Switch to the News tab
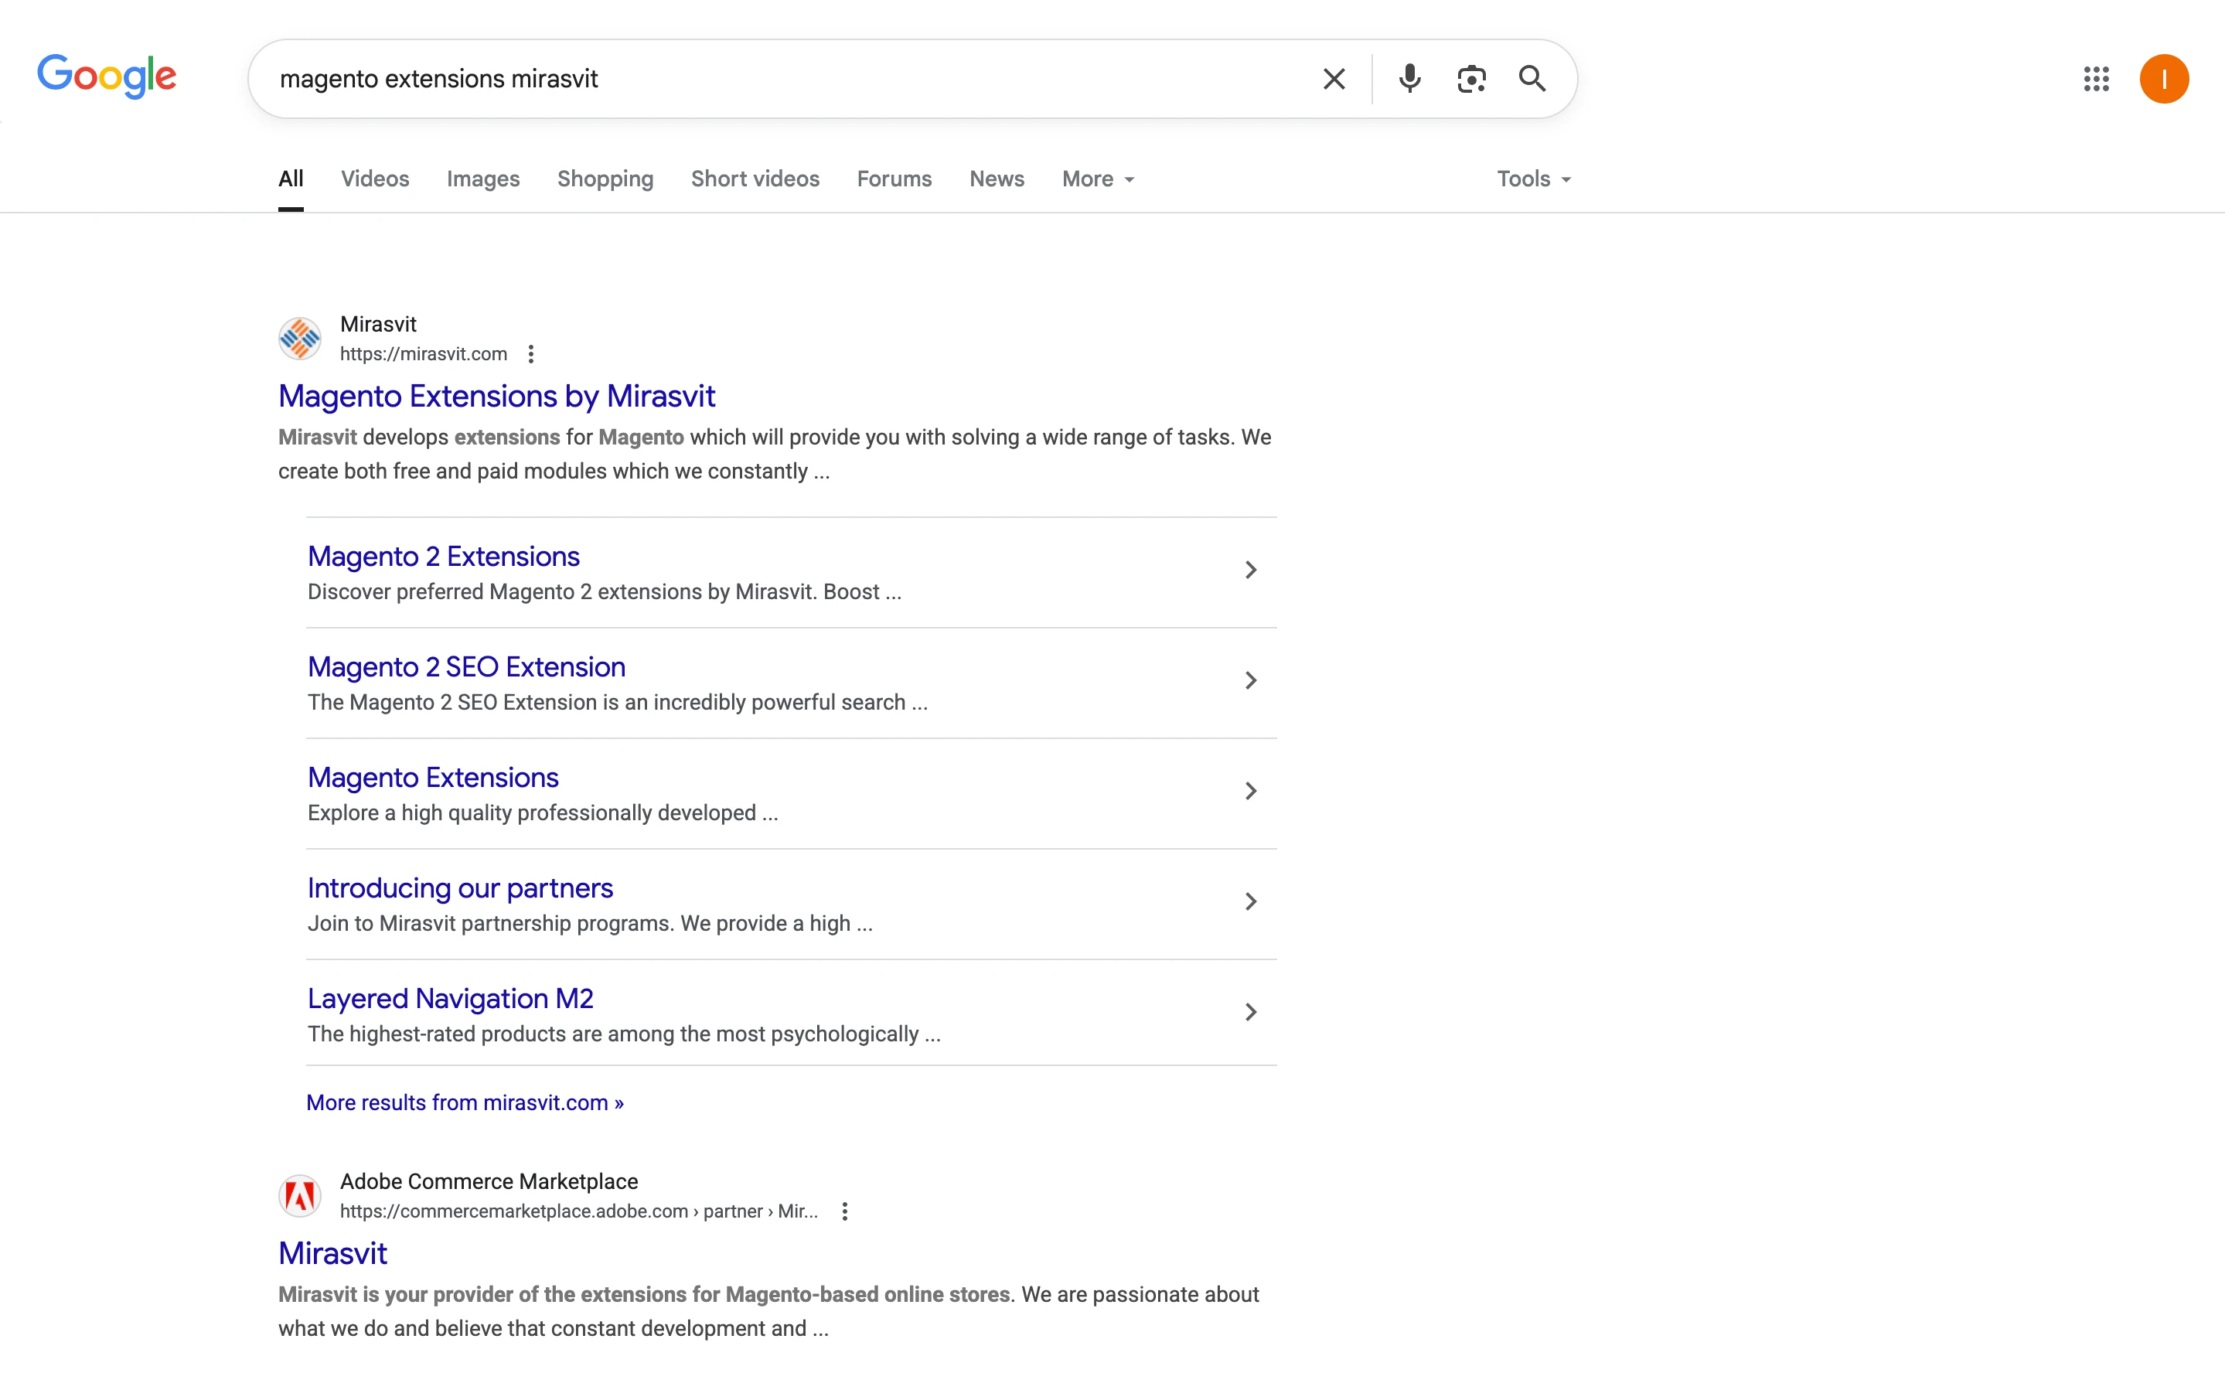This screenshot has width=2225, height=1390. 997,179
